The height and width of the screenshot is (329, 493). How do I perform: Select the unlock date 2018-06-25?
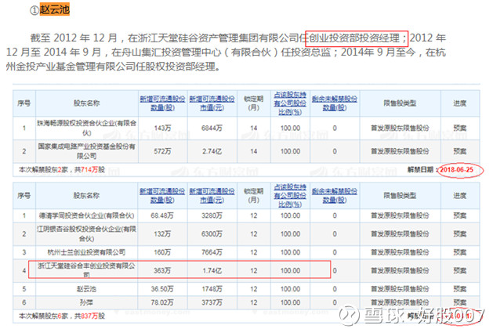456,170
